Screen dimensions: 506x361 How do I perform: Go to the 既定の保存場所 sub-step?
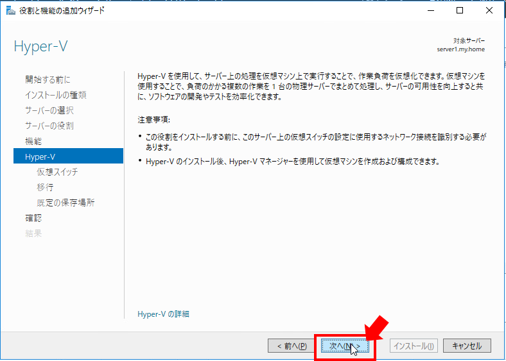pyautogui.click(x=65, y=203)
